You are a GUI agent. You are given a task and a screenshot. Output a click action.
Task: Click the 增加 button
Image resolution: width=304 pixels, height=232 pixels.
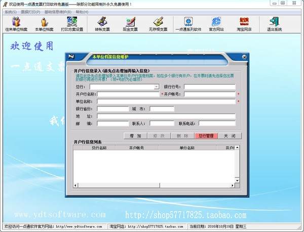[135, 136]
